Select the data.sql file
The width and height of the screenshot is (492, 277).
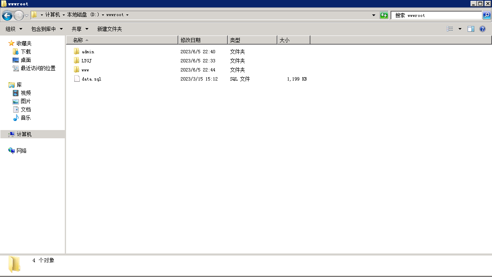pyautogui.click(x=91, y=79)
